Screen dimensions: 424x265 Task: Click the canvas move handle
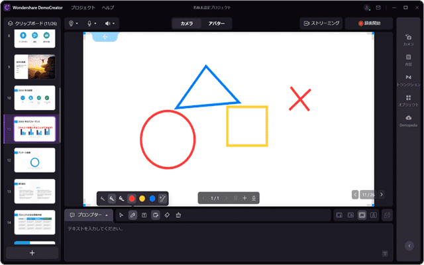pyautogui.click(x=105, y=37)
